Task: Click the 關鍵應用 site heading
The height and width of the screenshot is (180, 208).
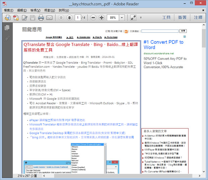Action: click(32, 29)
